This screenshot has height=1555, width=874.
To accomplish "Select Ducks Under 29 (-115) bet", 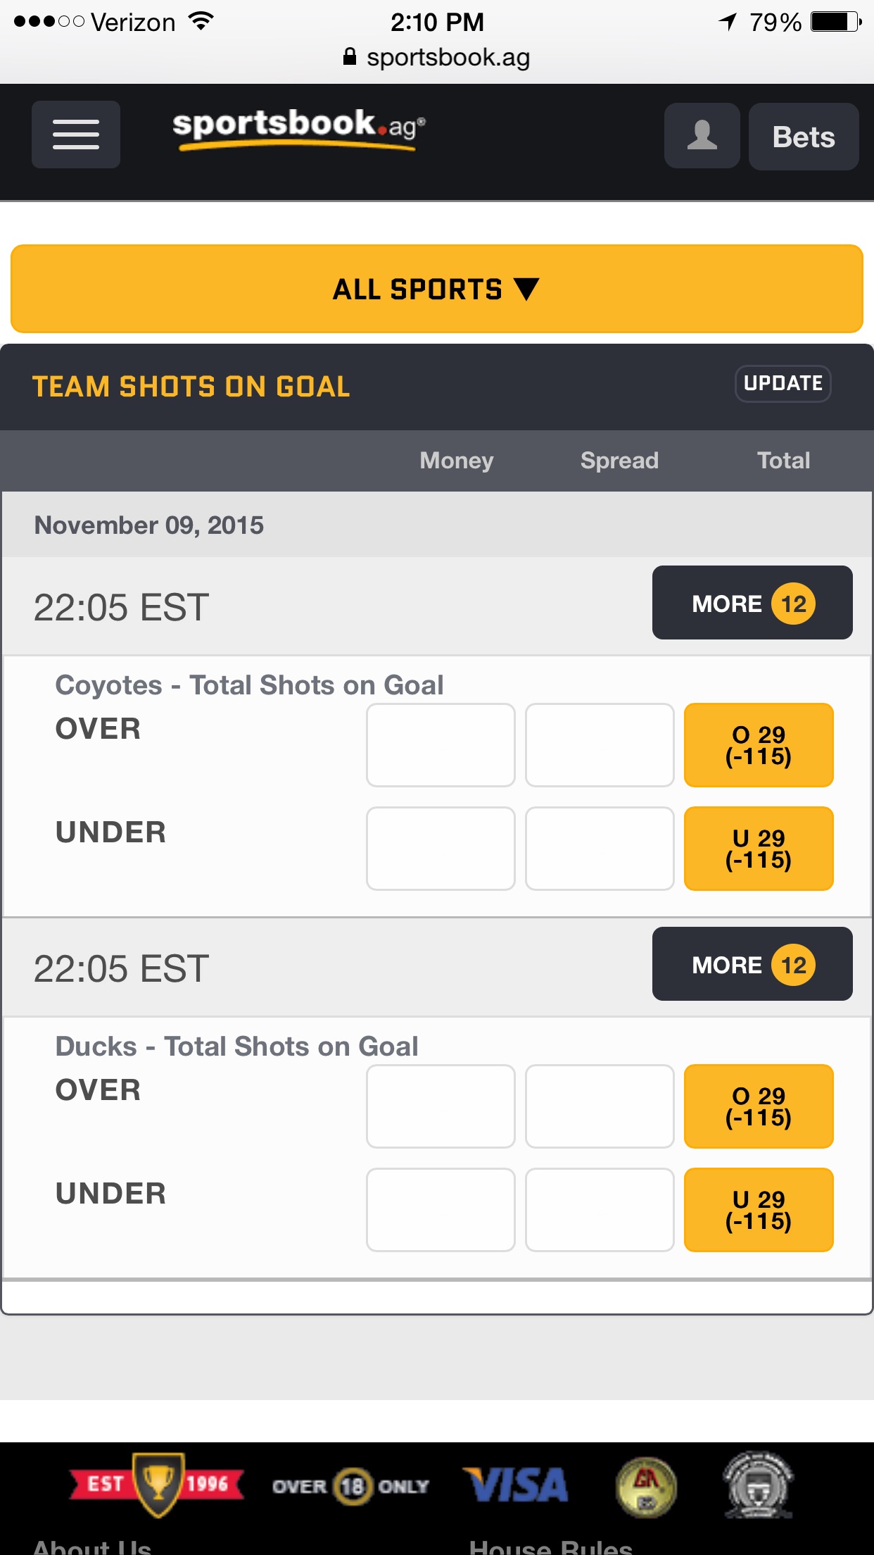I will 759,1210.
